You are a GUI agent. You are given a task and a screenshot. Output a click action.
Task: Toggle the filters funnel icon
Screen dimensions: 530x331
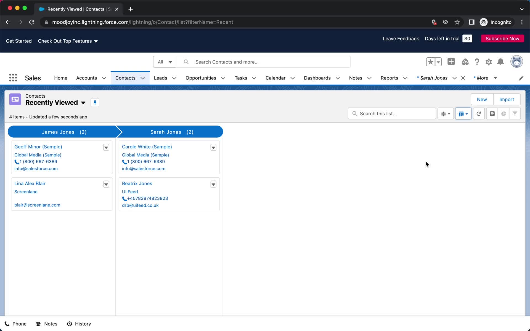515,114
